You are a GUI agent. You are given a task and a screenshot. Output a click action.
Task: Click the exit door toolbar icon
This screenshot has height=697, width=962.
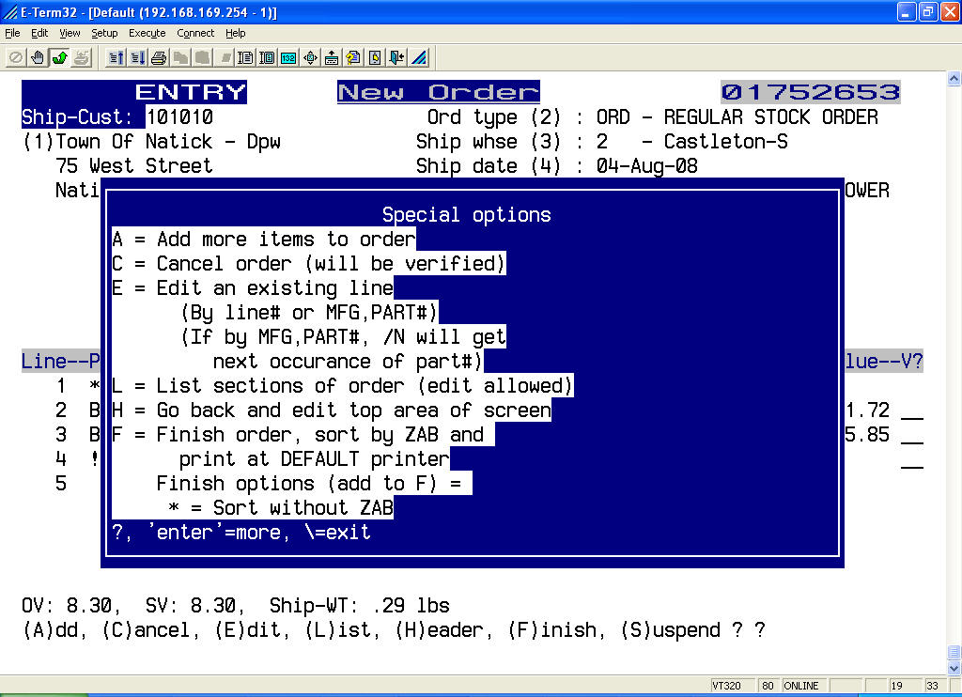[x=397, y=57]
